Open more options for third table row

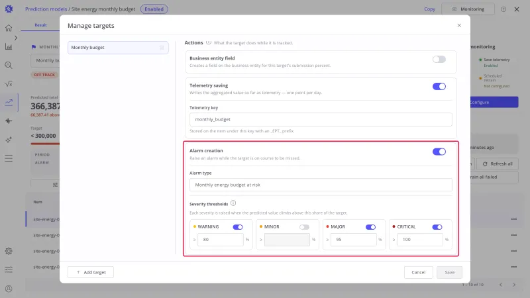click(514, 251)
